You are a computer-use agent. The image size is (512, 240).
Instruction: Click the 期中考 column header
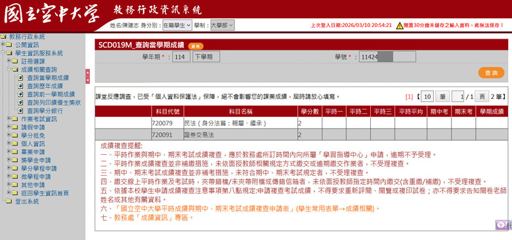(x=439, y=111)
